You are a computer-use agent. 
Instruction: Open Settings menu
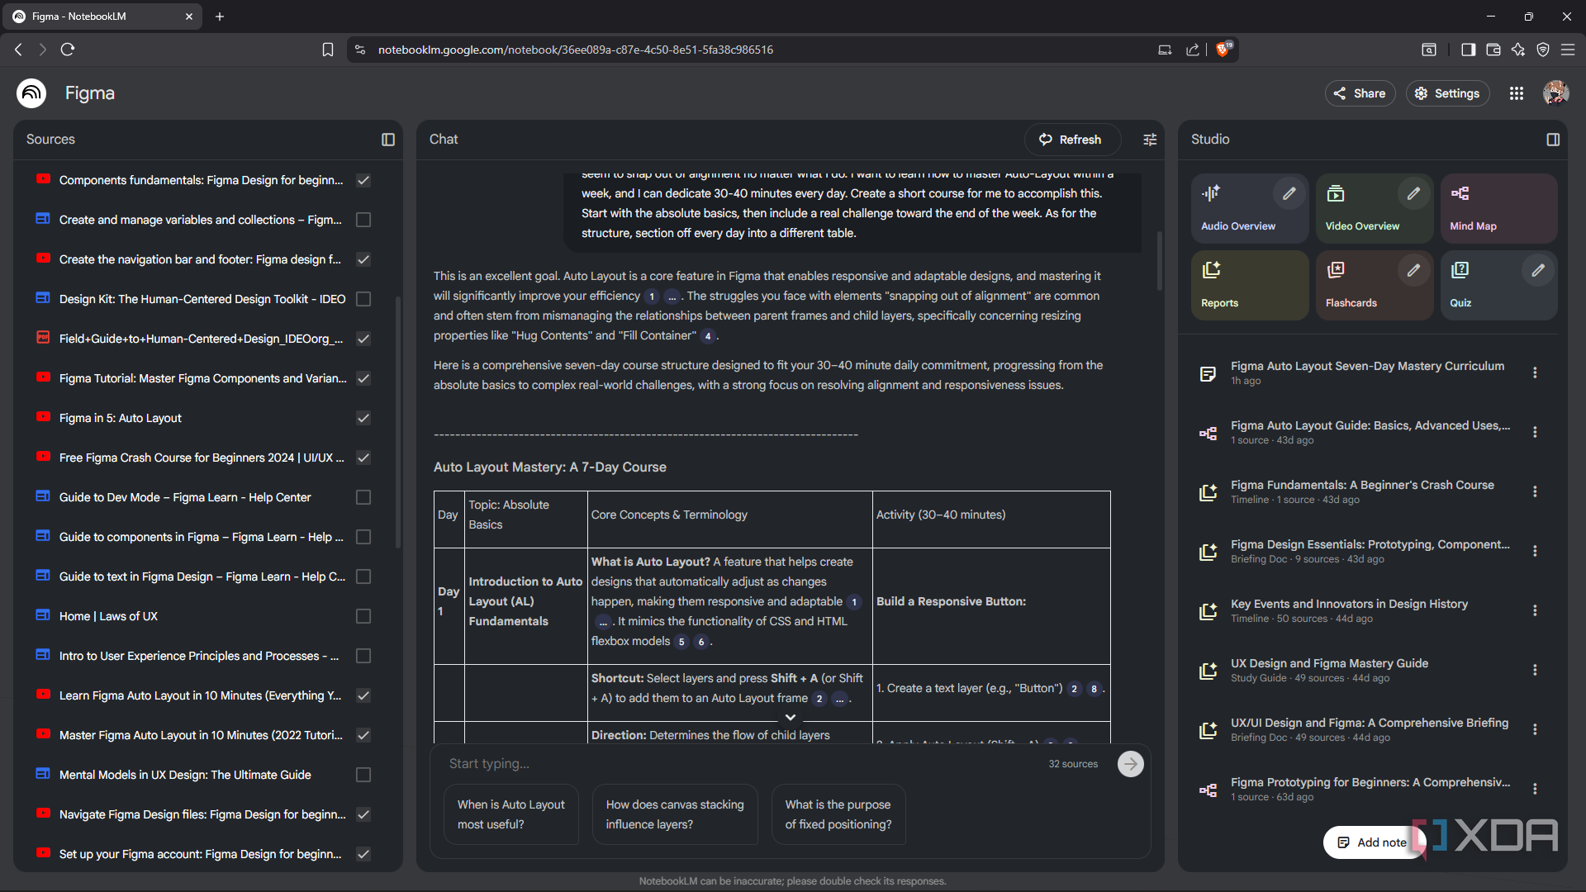pyautogui.click(x=1448, y=93)
